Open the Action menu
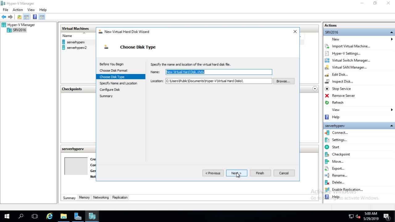The width and height of the screenshot is (395, 222). point(18,10)
